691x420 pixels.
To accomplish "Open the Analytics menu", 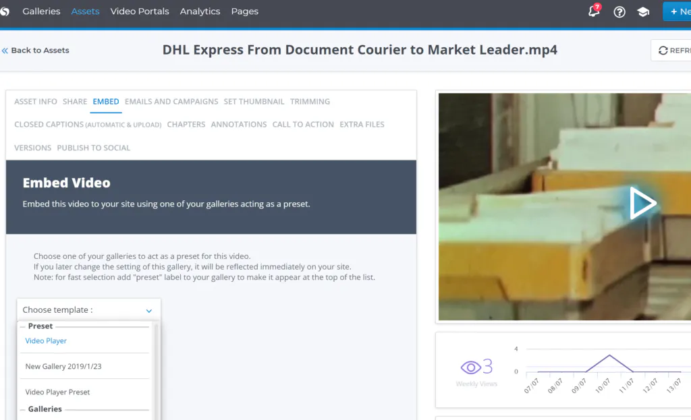I will pyautogui.click(x=200, y=11).
